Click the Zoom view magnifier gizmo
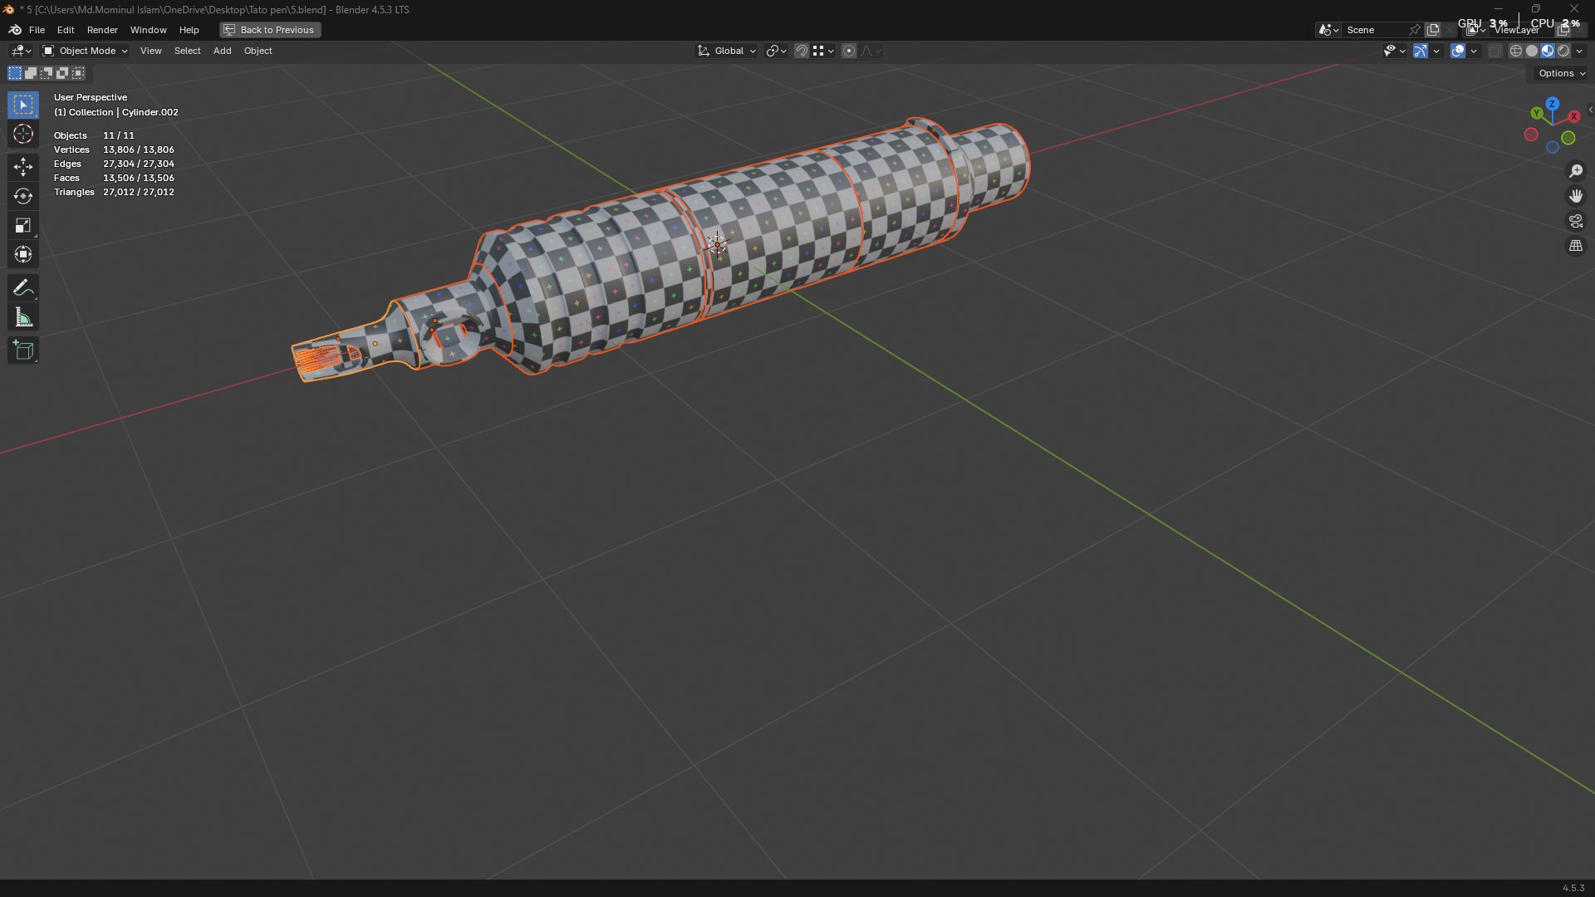 pos(1575,171)
